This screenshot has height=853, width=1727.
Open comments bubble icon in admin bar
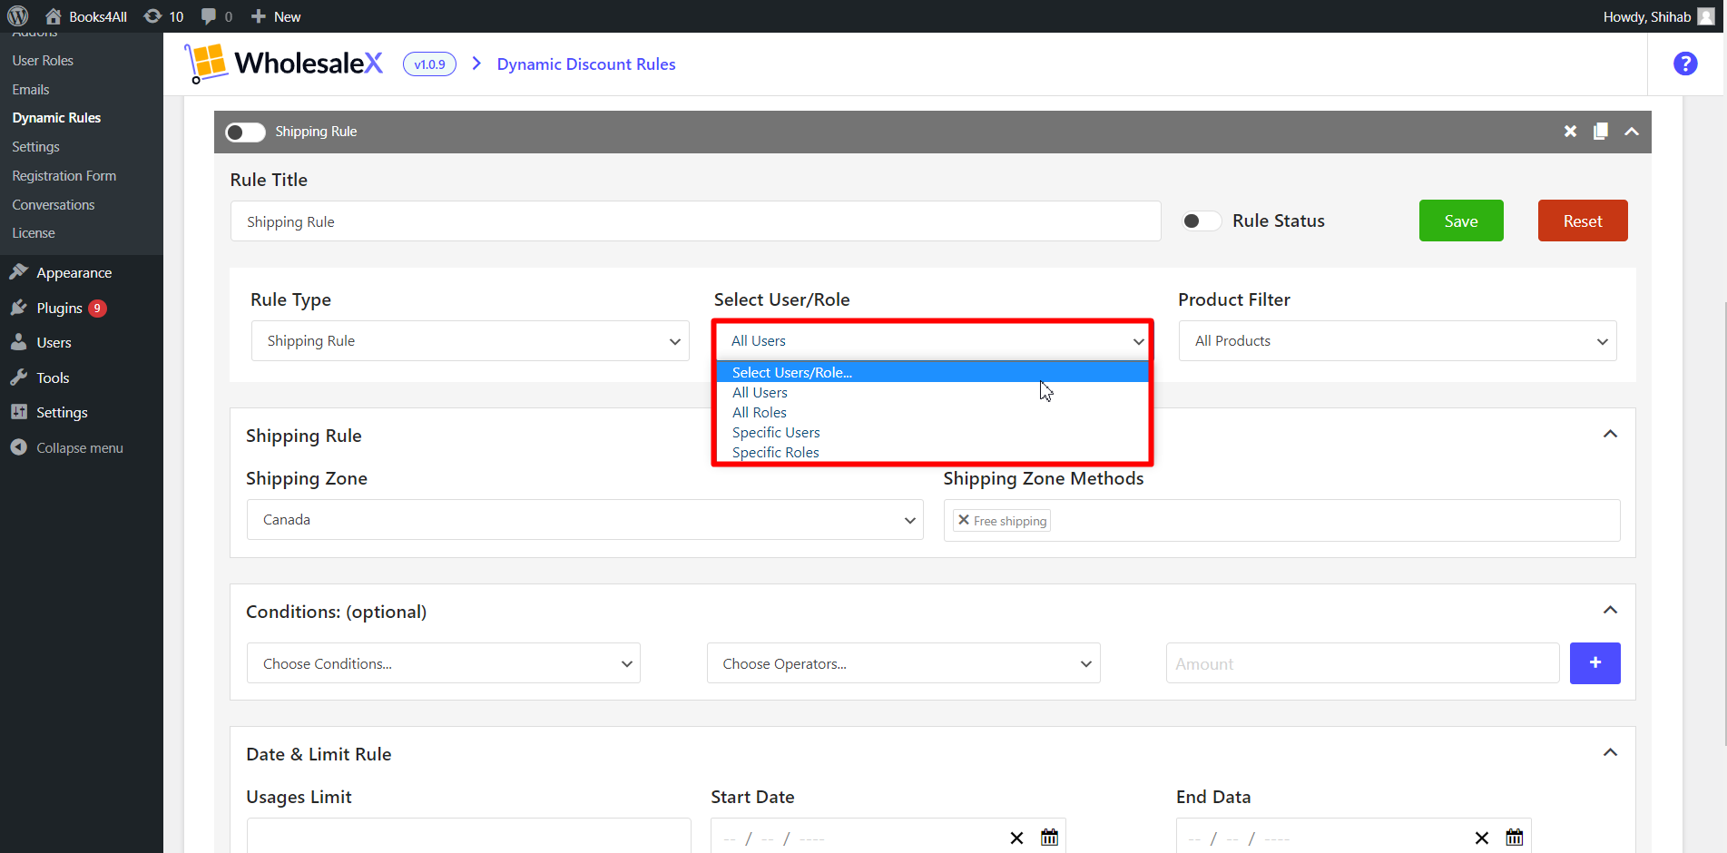(209, 16)
